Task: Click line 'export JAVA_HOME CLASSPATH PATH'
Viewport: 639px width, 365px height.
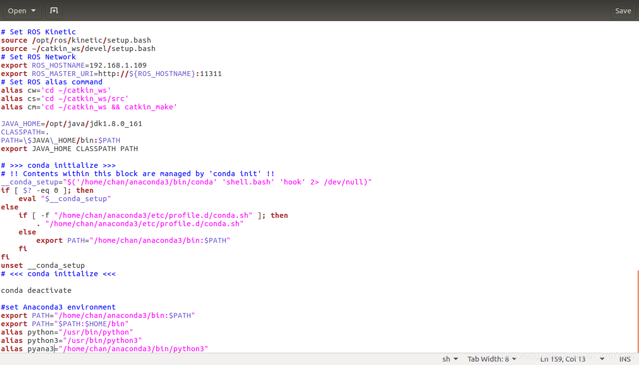Action: click(x=69, y=149)
